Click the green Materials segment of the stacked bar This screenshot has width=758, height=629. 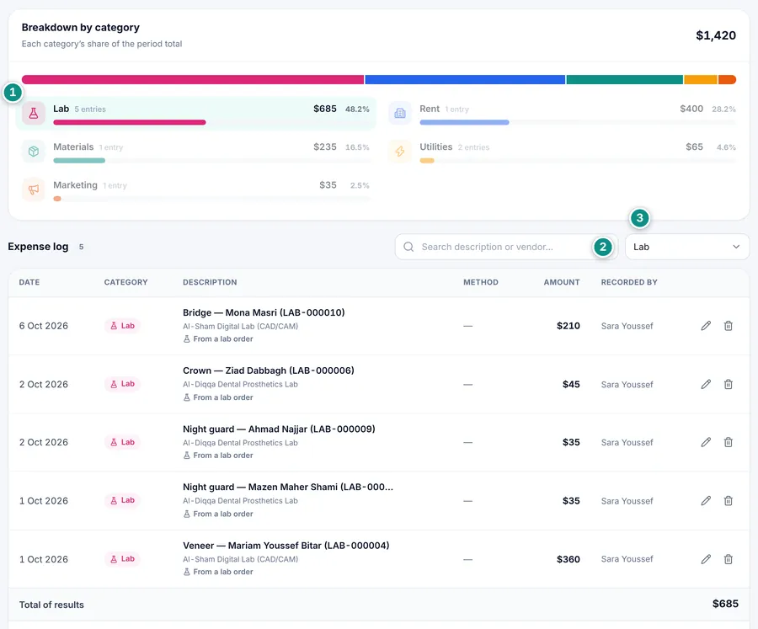pos(625,80)
